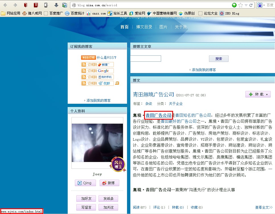Subscribe via the 订阅到 Google button
This screenshot has height=214, width=275.
97,71
